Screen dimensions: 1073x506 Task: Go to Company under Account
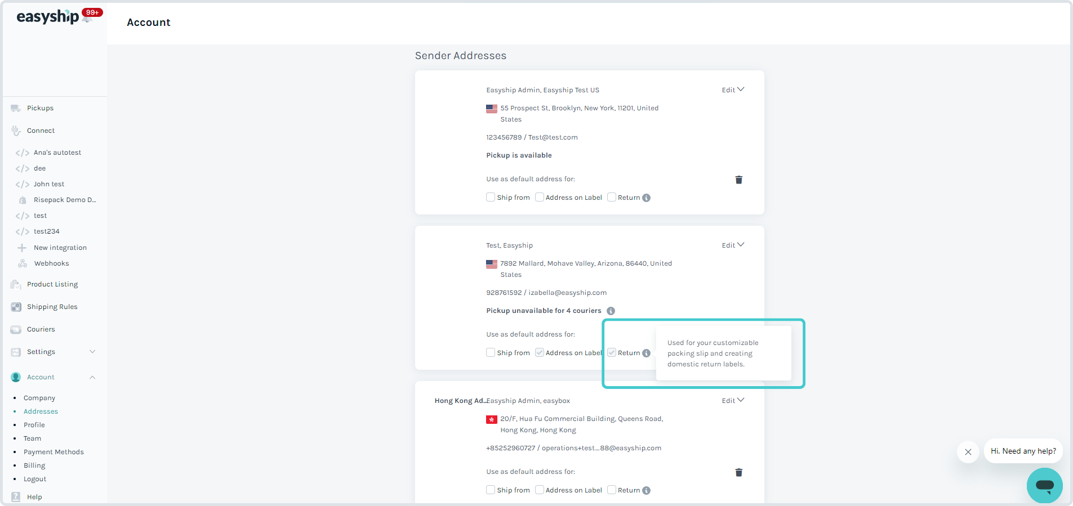pyautogui.click(x=39, y=398)
